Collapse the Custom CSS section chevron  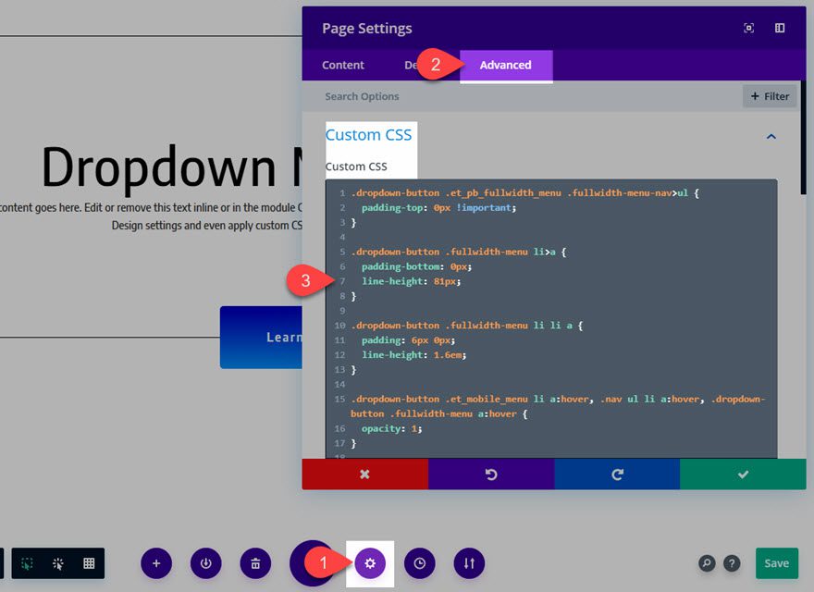coord(771,135)
